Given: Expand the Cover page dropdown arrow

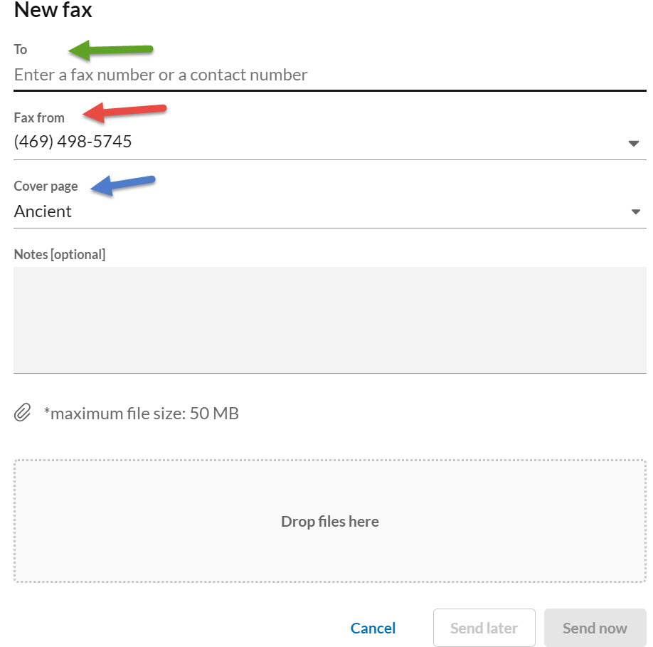Looking at the screenshot, I should 635,211.
